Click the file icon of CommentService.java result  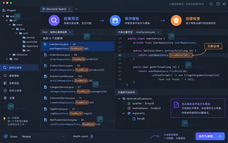pyautogui.click(x=45, y=98)
